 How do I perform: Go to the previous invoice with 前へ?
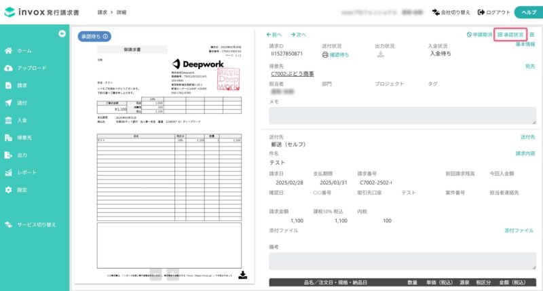(x=274, y=35)
